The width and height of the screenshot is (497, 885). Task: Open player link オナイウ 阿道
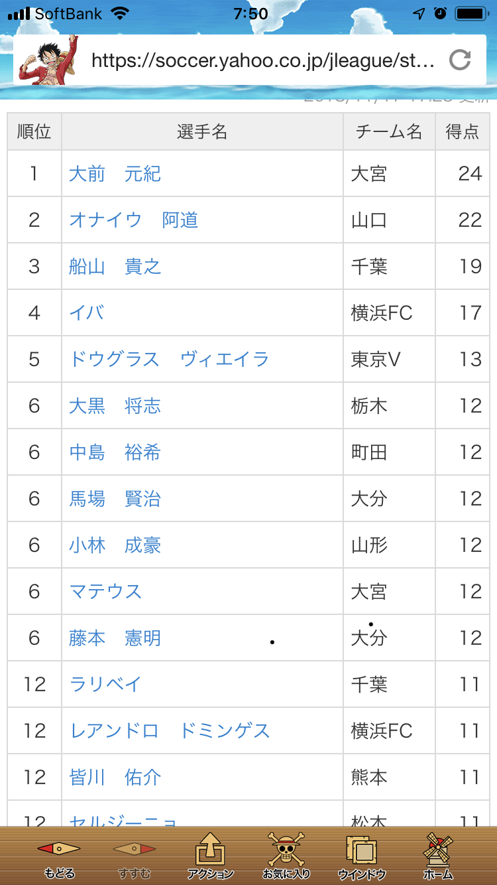point(133,220)
